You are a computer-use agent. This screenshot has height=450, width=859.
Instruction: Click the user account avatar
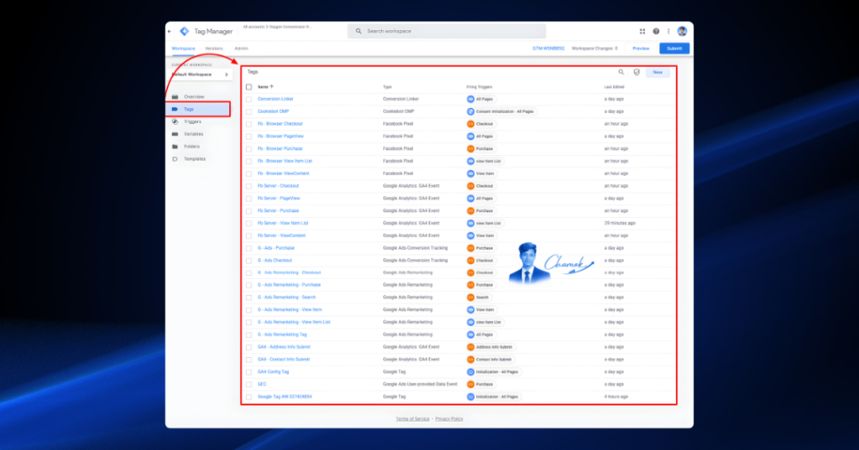coord(682,32)
